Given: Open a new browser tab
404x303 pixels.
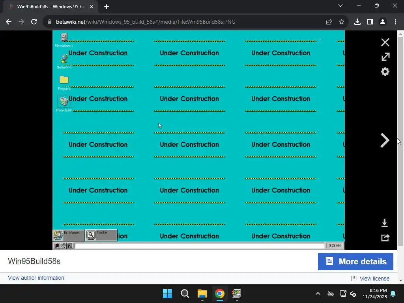Looking at the screenshot, I should pyautogui.click(x=107, y=7).
